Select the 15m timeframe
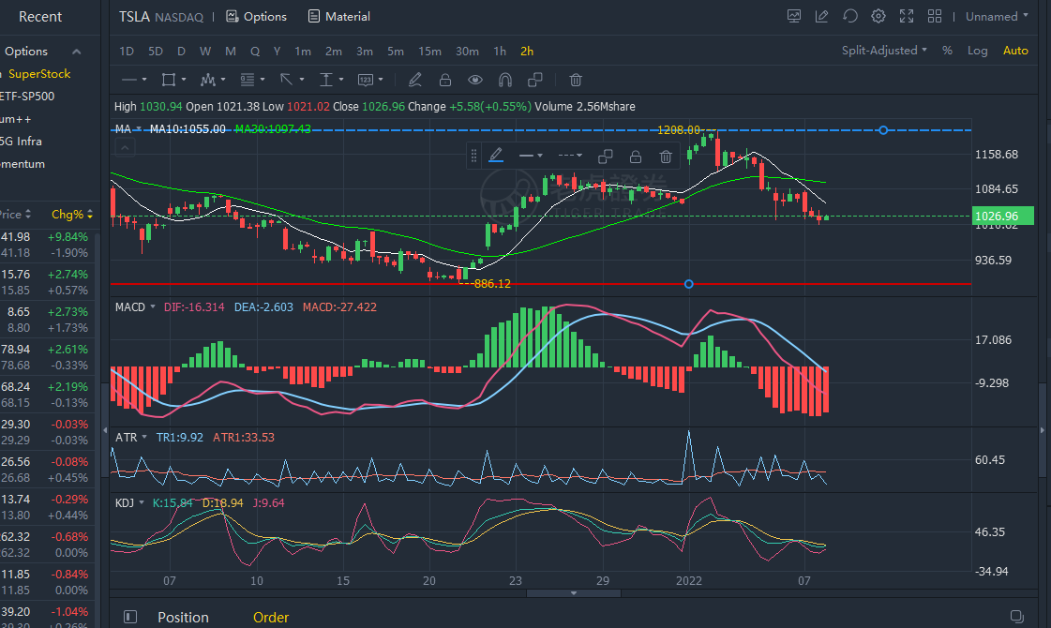The width and height of the screenshot is (1051, 628). 429,51
